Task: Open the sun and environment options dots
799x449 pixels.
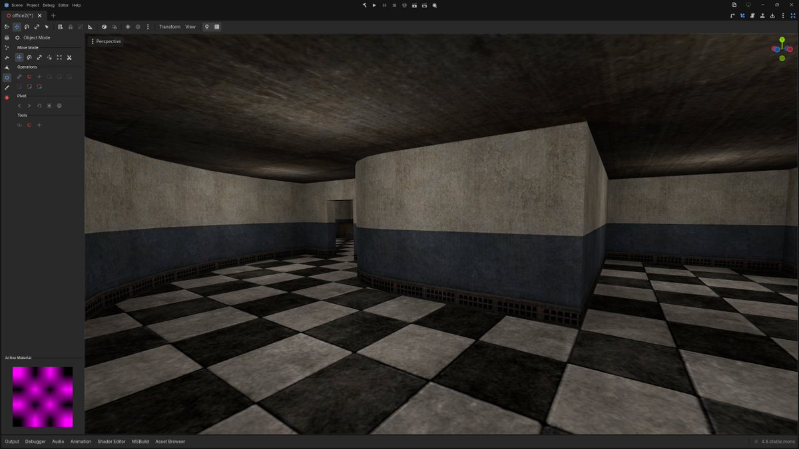Action: click(x=148, y=27)
